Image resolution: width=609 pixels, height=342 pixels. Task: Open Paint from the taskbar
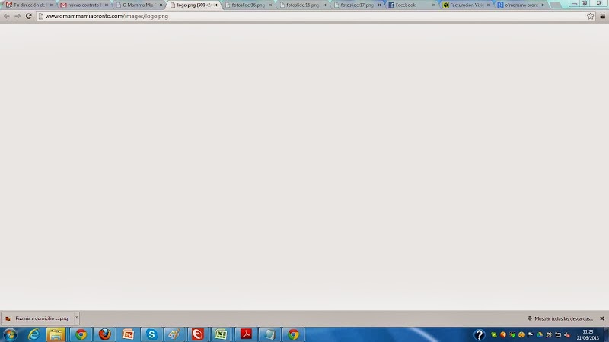tap(174, 334)
